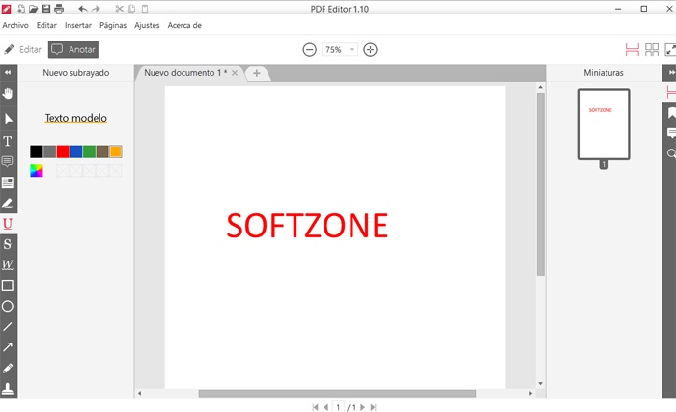Open the bookmarks panel icon
Image resolution: width=676 pixels, height=412 pixels.
671,113
